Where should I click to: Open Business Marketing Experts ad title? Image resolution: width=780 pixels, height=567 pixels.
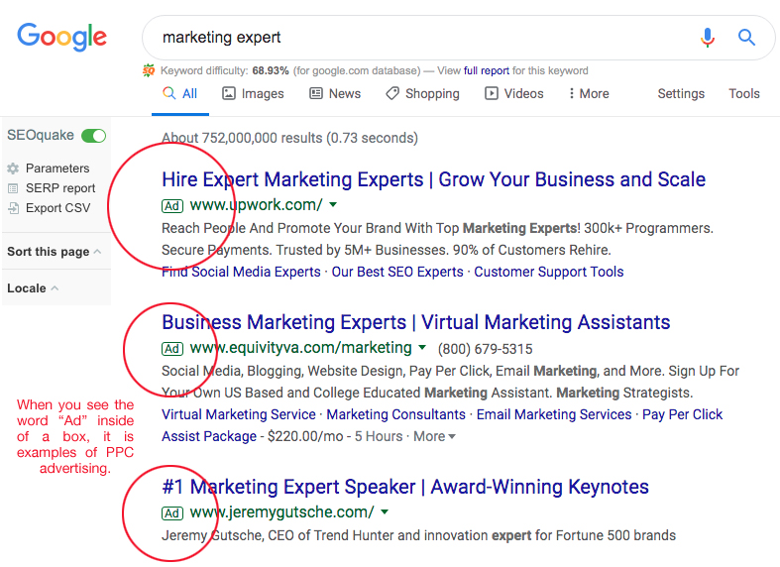416,322
